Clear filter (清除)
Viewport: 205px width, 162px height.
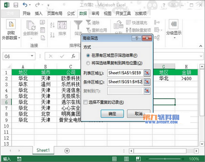(93, 23)
